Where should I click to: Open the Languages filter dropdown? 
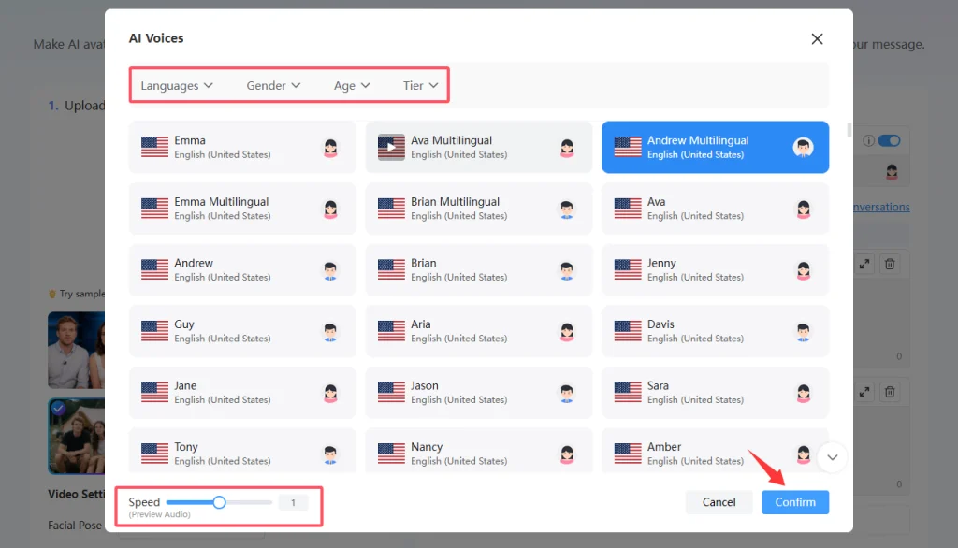(177, 86)
